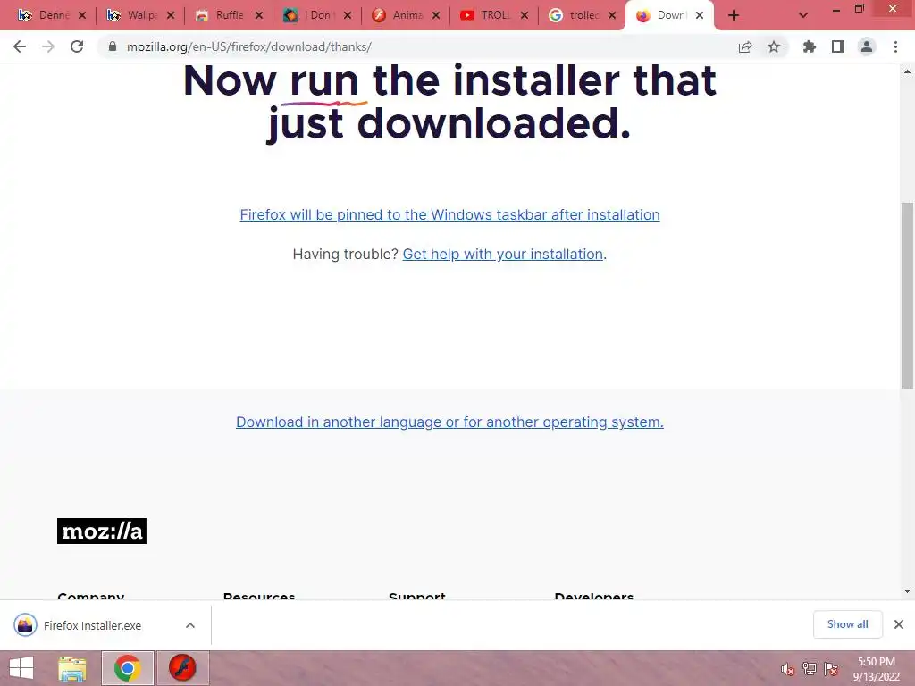Viewport: 915px width, 686px height.
Task: Open a new tab with plus button
Action: [734, 16]
